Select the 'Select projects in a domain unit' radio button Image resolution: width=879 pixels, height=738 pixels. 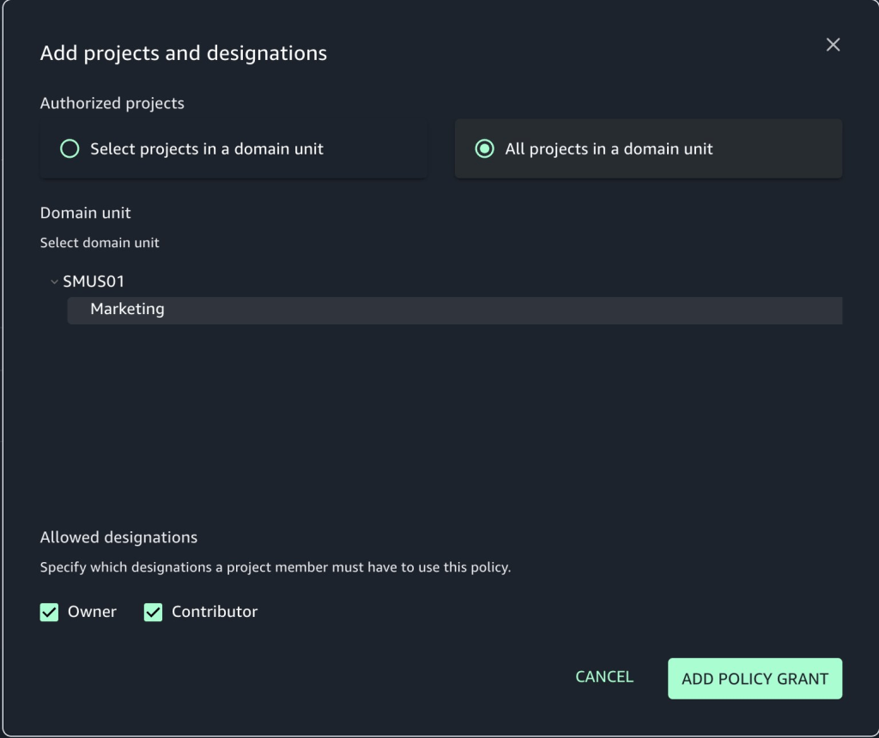[x=70, y=148]
